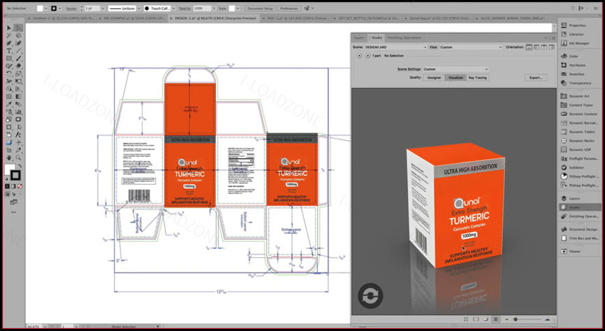
Task: Open the Scene DESIGN1.ARD dropdown
Action: coord(396,47)
